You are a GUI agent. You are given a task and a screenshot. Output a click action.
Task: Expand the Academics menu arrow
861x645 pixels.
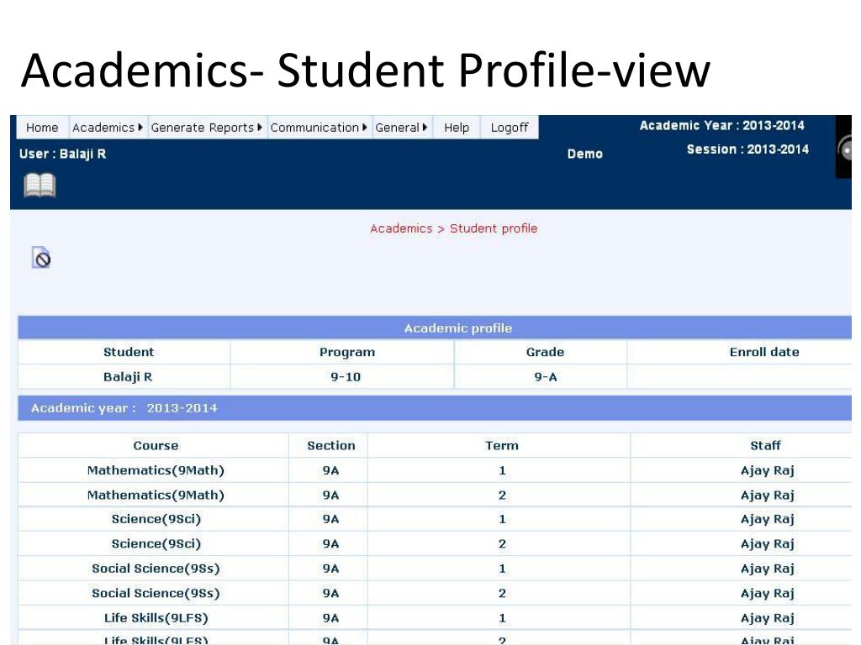point(140,128)
